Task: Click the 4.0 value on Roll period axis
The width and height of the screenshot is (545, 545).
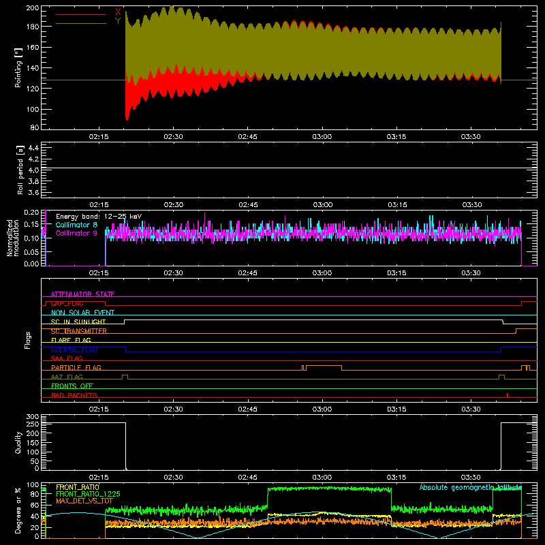Action: [x=33, y=170]
